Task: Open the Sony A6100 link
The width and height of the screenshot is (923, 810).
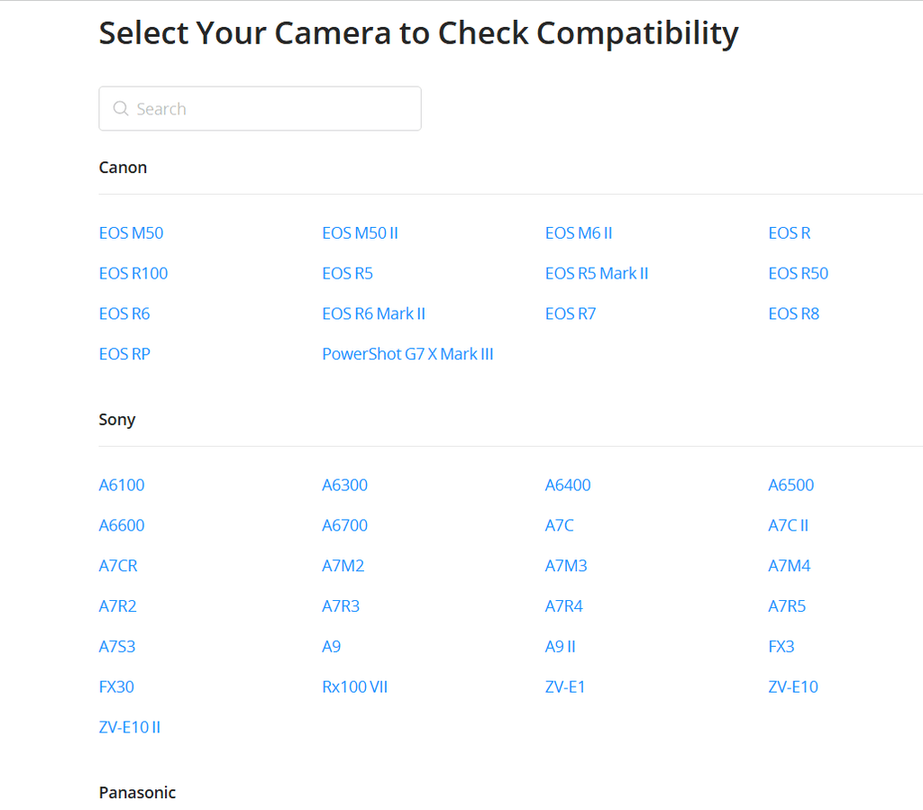Action: pyautogui.click(x=122, y=486)
